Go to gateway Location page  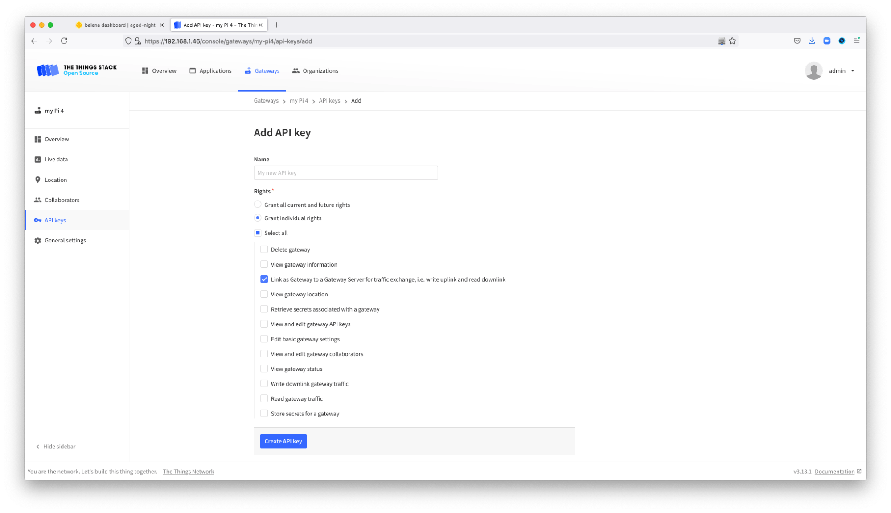[55, 180]
